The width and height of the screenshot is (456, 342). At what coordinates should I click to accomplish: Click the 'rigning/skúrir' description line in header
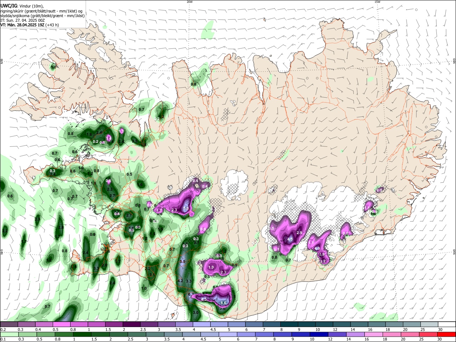click(x=41, y=11)
